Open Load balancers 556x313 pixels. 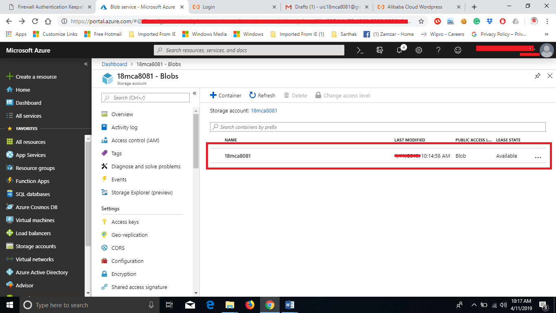[x=28, y=233]
